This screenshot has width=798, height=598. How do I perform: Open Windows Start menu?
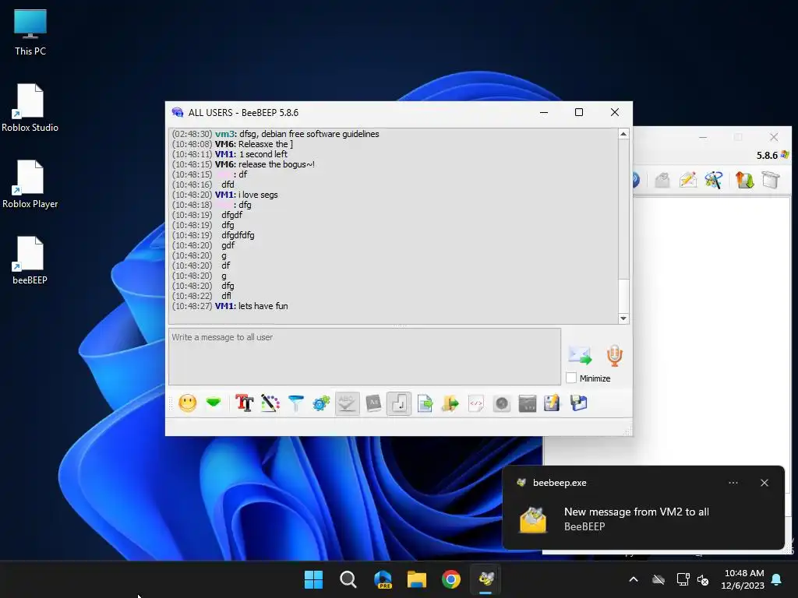pos(313,579)
